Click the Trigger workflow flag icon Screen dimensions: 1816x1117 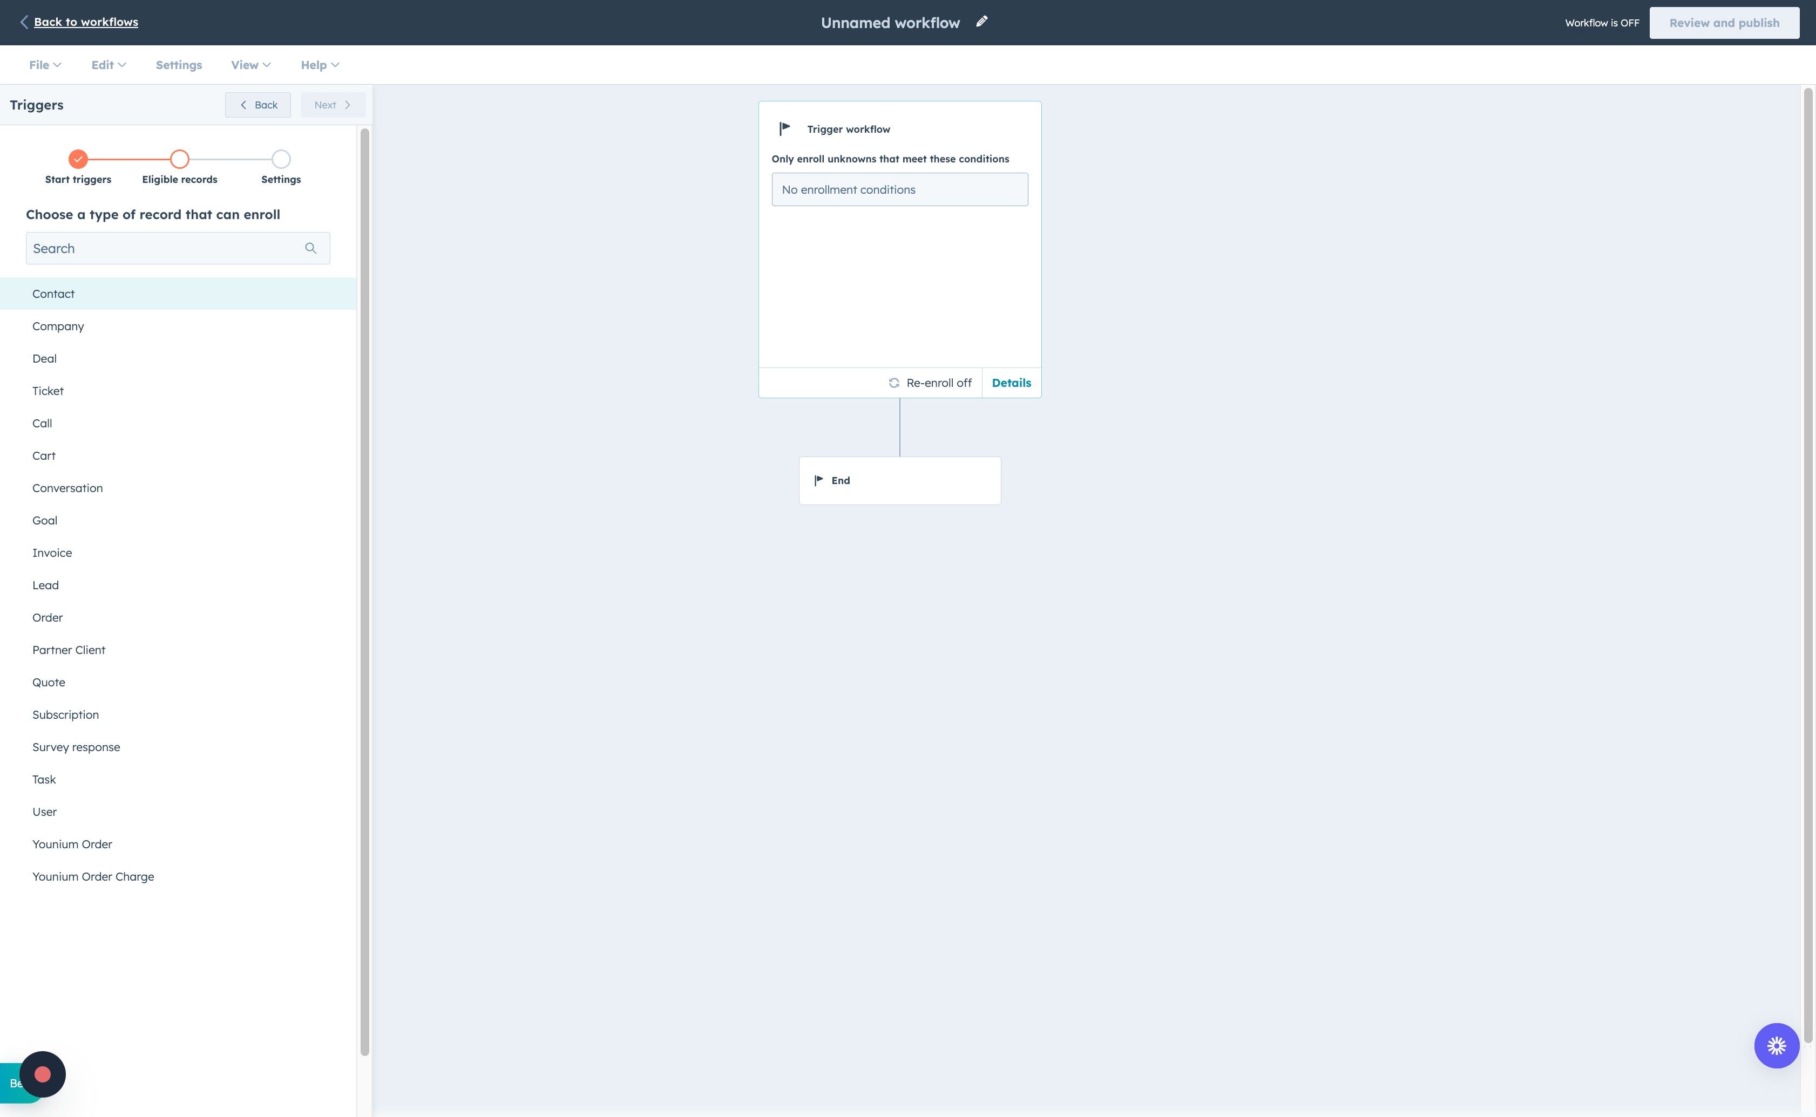pos(785,128)
